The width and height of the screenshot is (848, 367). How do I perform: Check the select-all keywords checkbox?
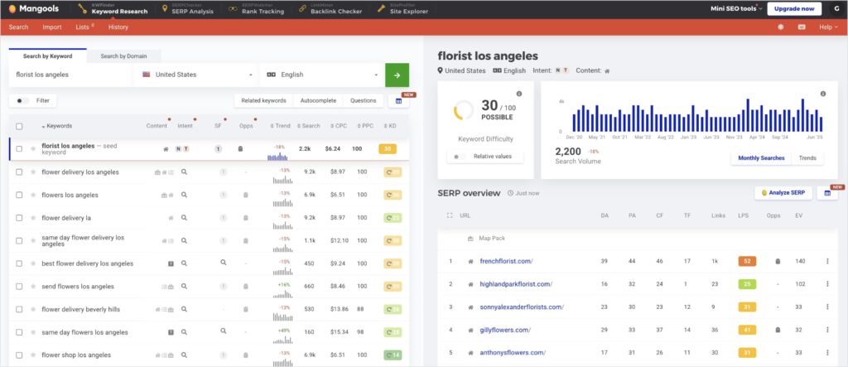[x=20, y=126]
